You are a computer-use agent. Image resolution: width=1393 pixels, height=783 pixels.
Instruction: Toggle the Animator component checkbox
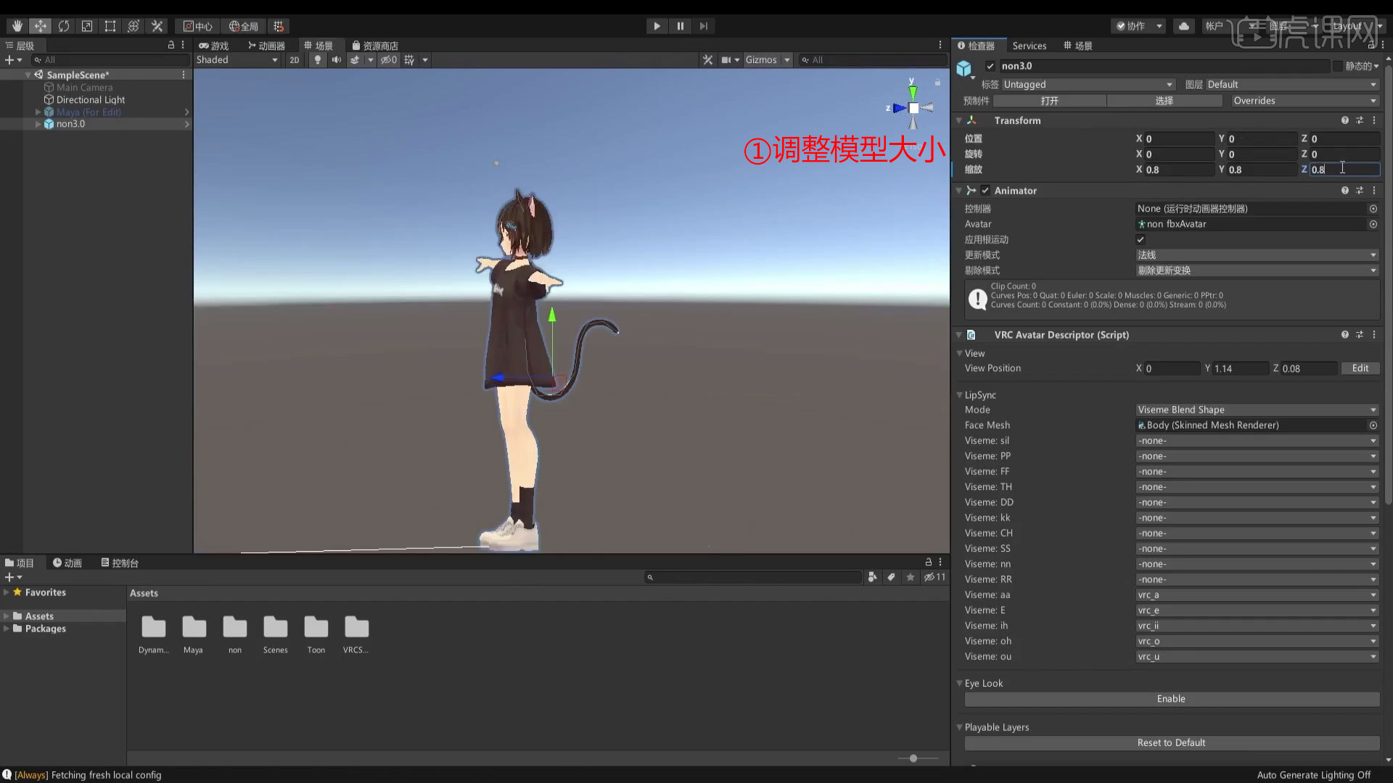pos(985,190)
